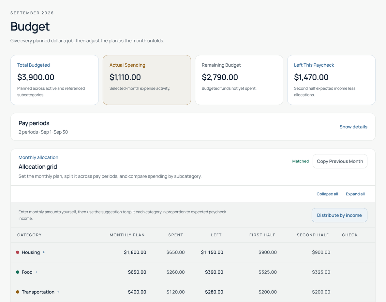The image size is (386, 302).
Task: Click Distribute by income button
Action: coord(339,215)
